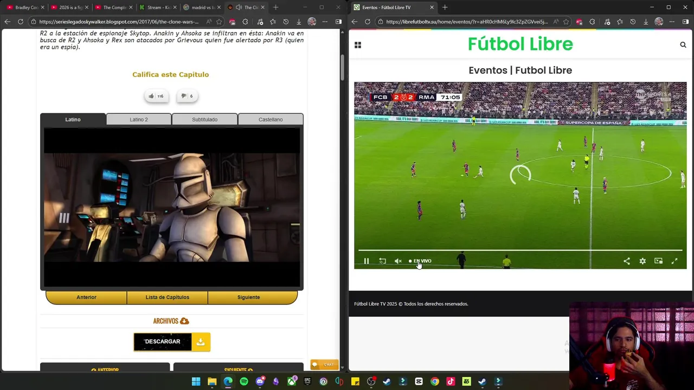Open Downloads in left browser toolbar
Viewport: 694px width, 390px height.
click(298, 22)
